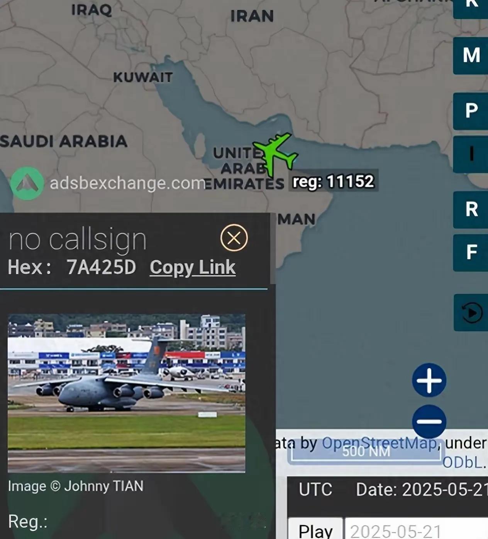
Task: Toggle the M map button
Action: [x=471, y=56]
